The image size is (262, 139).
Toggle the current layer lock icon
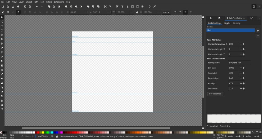57,136
